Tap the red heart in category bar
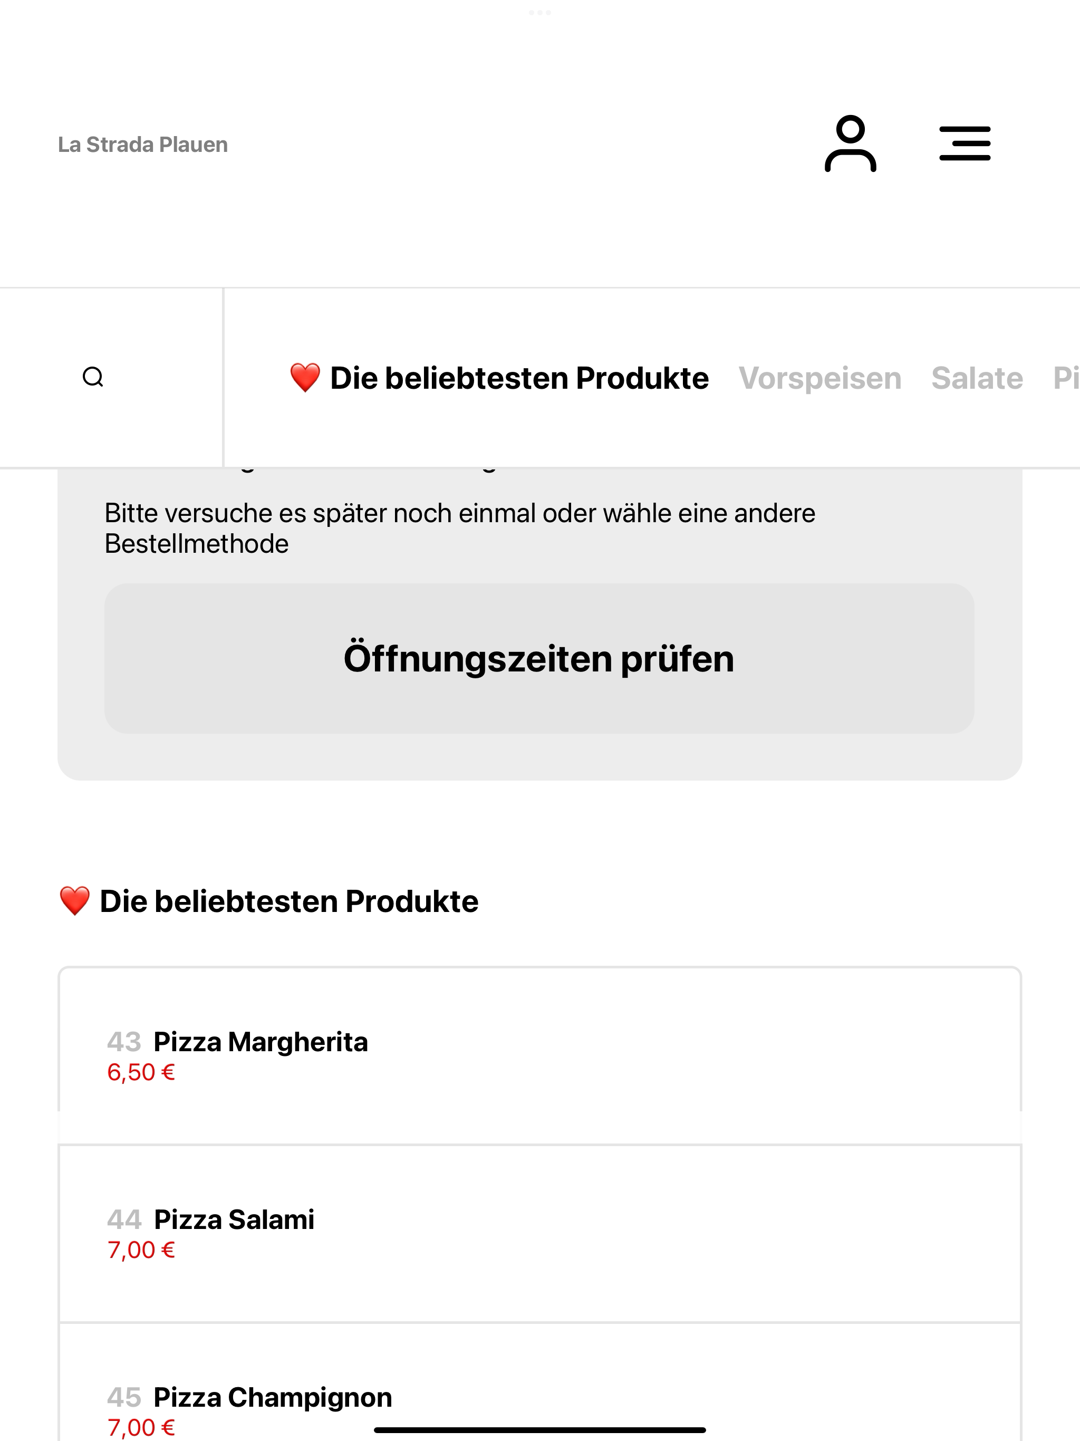This screenshot has width=1080, height=1441. click(x=305, y=378)
